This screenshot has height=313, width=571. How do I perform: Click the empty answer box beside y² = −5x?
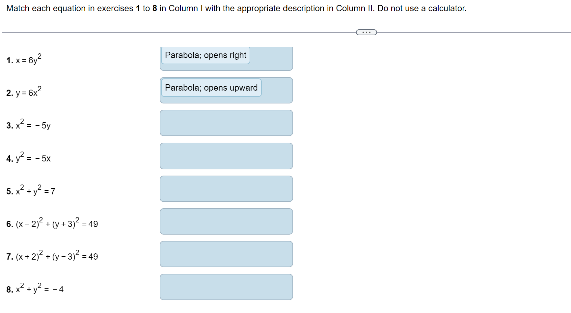(x=226, y=156)
